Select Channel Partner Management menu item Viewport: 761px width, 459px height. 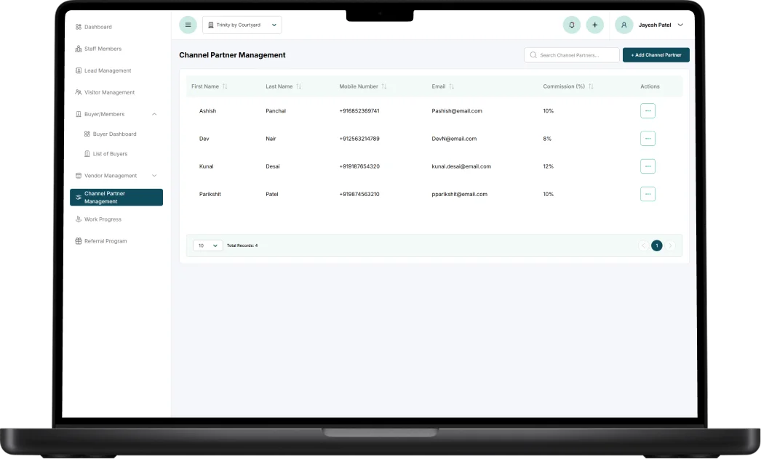point(116,198)
